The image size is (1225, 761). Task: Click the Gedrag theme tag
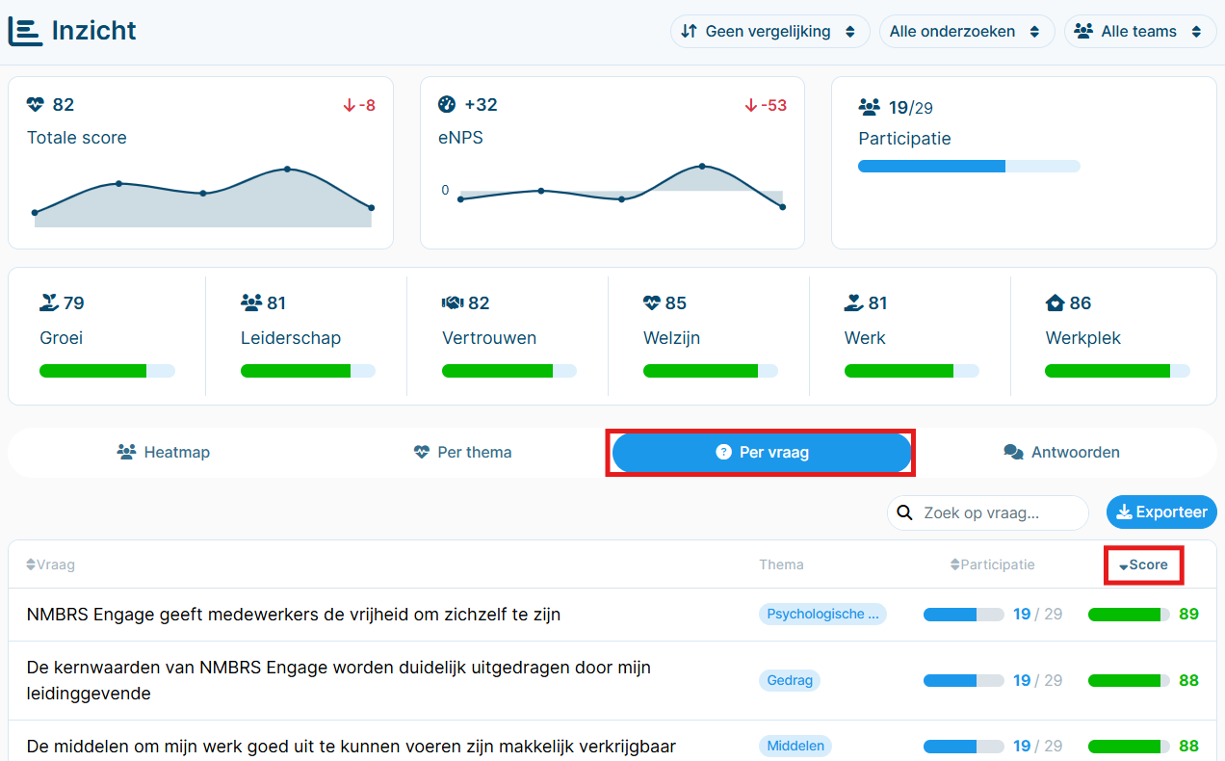[790, 680]
